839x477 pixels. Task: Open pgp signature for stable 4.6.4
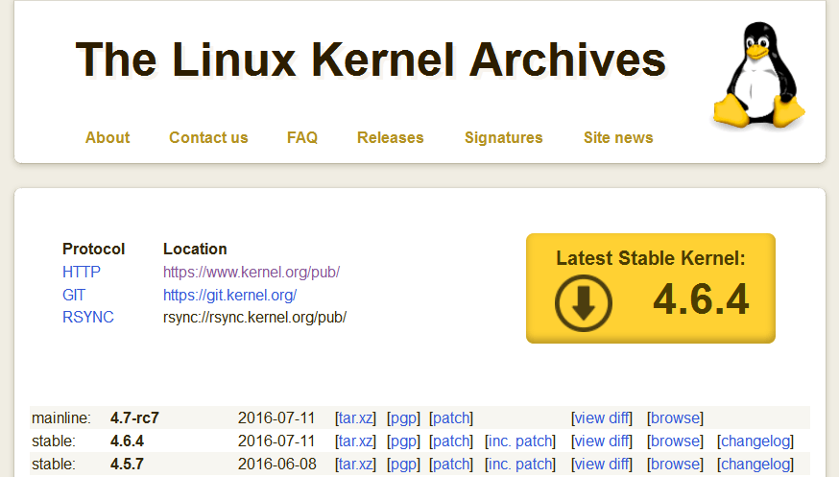[403, 441]
